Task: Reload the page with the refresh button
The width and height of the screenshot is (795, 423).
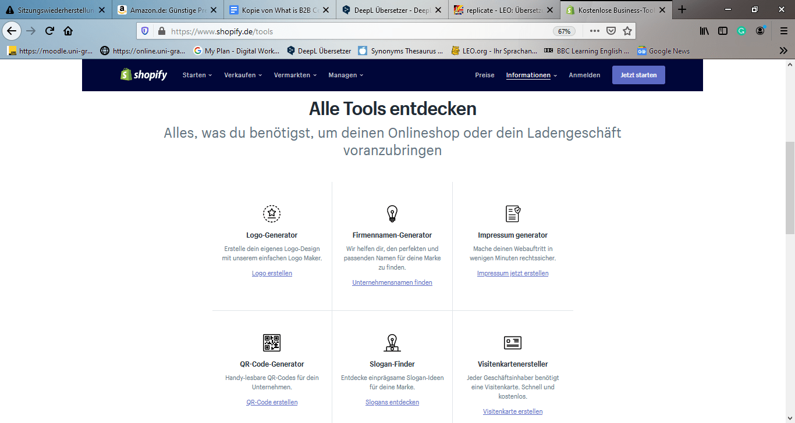Action: tap(49, 31)
